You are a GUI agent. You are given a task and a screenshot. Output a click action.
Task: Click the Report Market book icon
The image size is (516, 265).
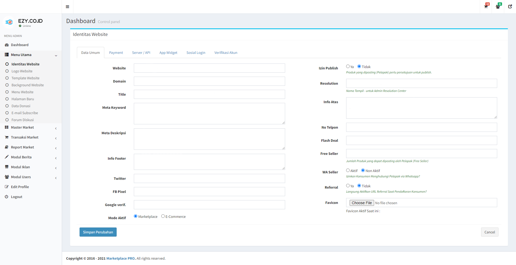[7, 147]
